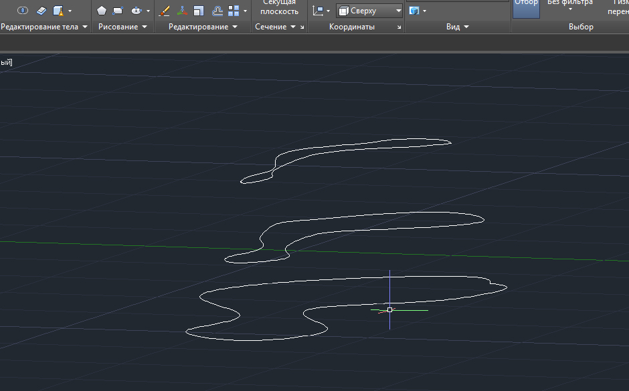Open Координаты panel dialog launcher arrow
The height and width of the screenshot is (391, 629).
[x=399, y=27]
